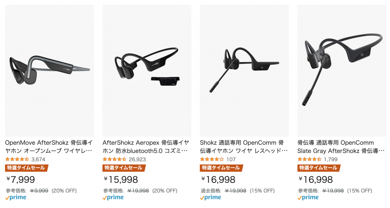
Task: Open star rating with 1,799 reviews
Action: (309, 159)
